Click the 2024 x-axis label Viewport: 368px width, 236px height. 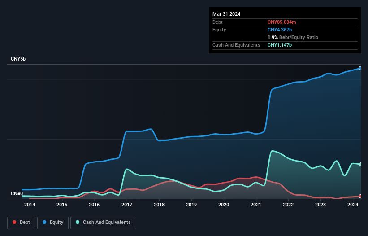point(353,205)
